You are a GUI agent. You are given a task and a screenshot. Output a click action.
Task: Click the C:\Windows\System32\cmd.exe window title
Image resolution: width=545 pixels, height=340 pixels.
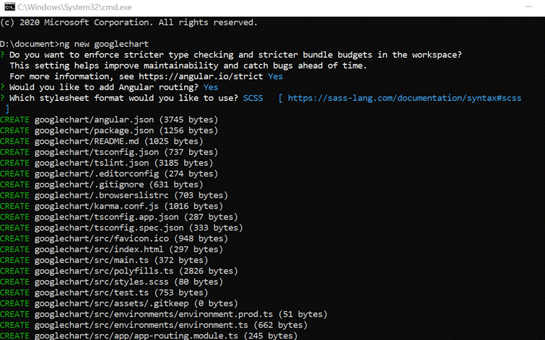coord(75,7)
